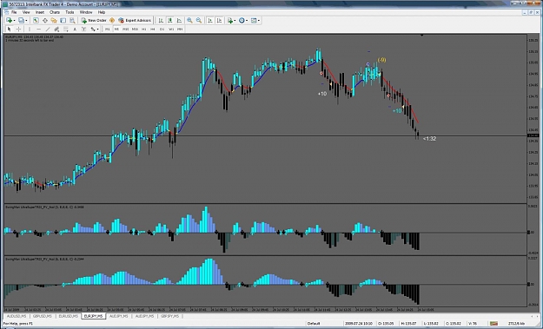Expand the Indicators dropdown arrow
This screenshot has height=329, width=543.
(x=235, y=21)
